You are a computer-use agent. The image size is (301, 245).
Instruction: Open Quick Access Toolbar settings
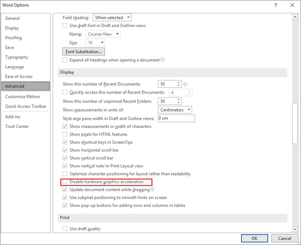[26, 106]
